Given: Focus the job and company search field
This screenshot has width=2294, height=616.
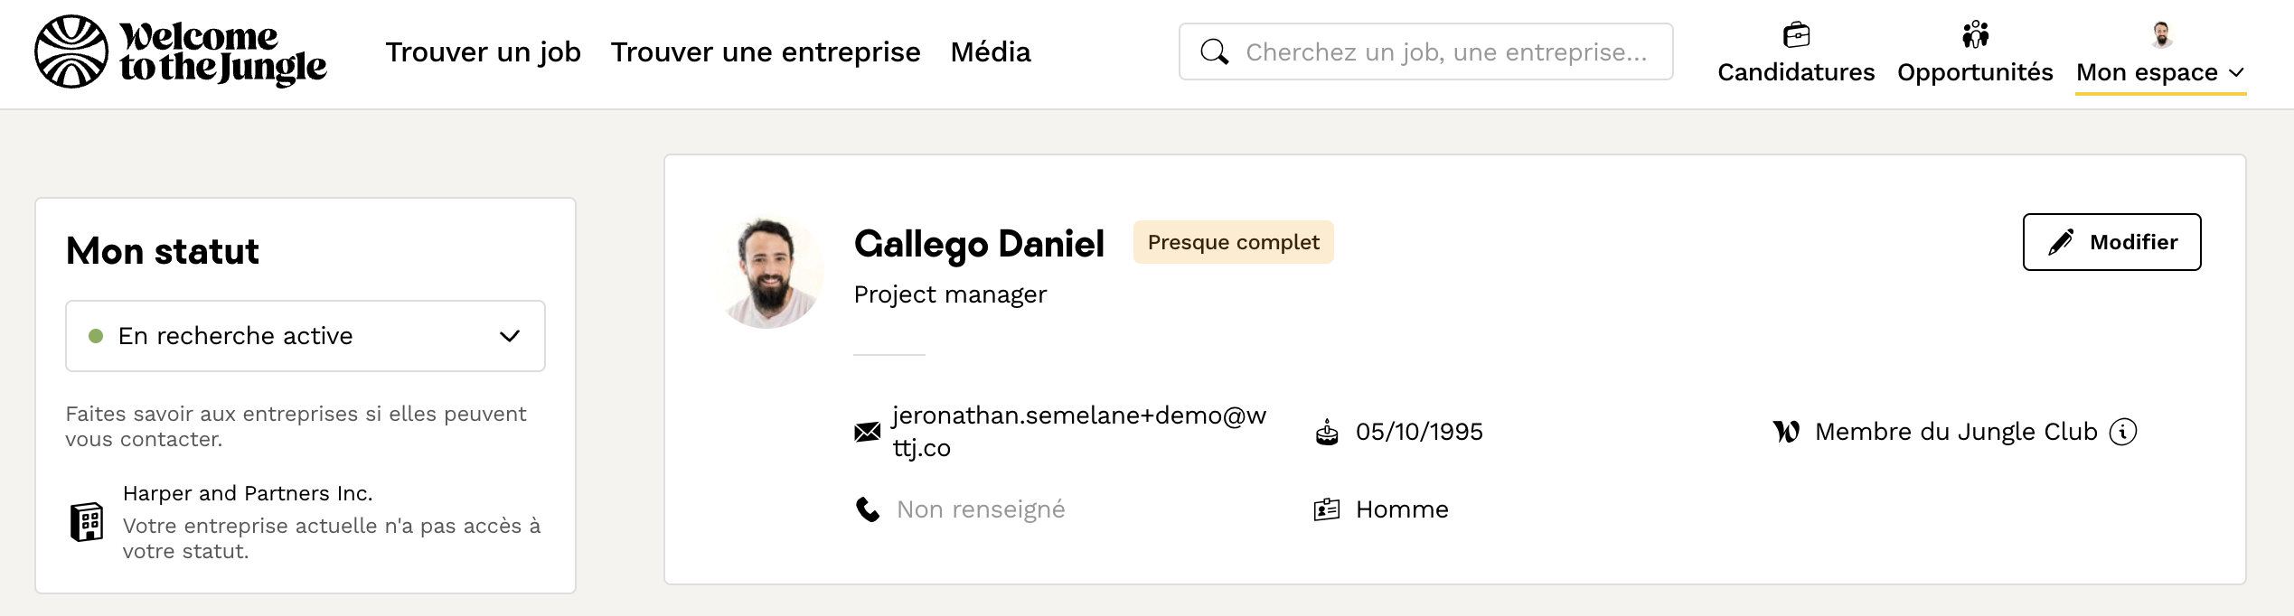Looking at the screenshot, I should click(1446, 51).
